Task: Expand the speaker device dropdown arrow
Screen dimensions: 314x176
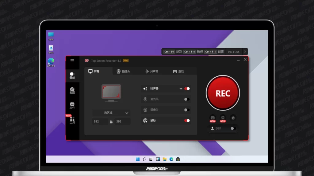Action: point(181,89)
